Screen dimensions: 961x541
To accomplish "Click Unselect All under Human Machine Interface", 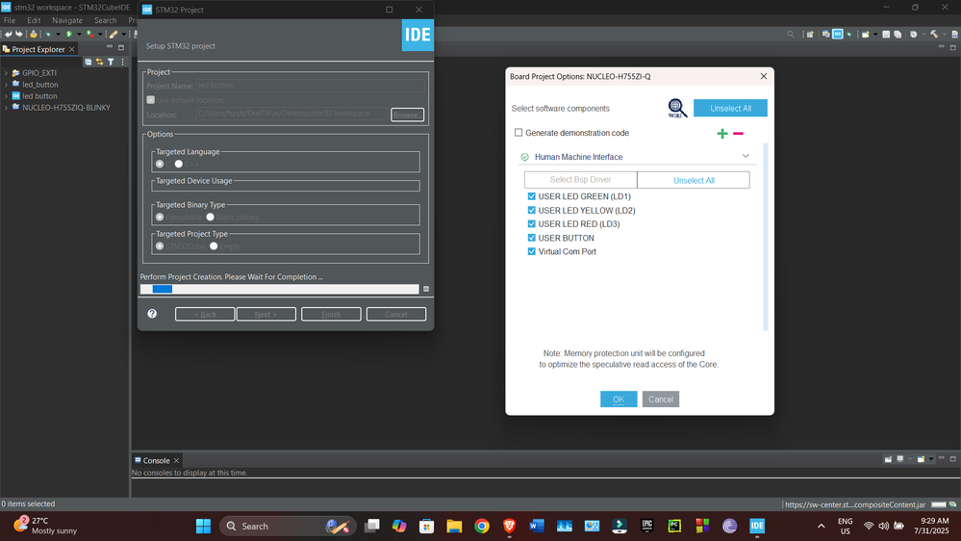I will click(x=694, y=180).
